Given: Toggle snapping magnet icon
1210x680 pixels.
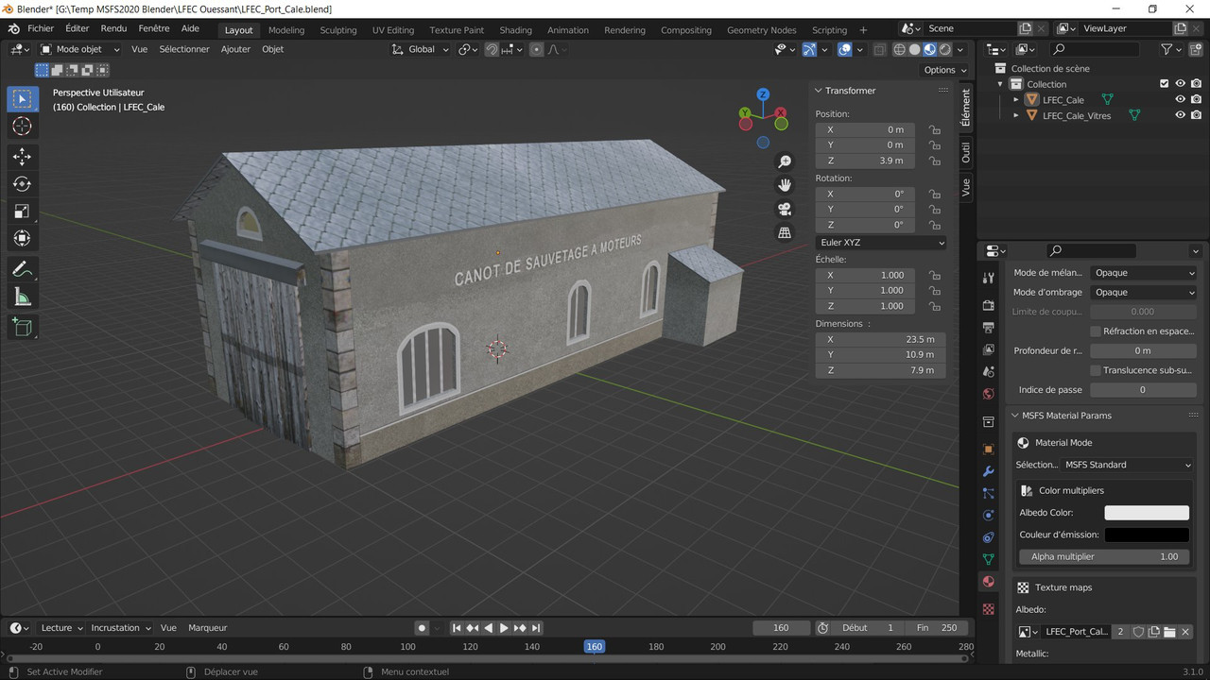Looking at the screenshot, I should pos(492,49).
